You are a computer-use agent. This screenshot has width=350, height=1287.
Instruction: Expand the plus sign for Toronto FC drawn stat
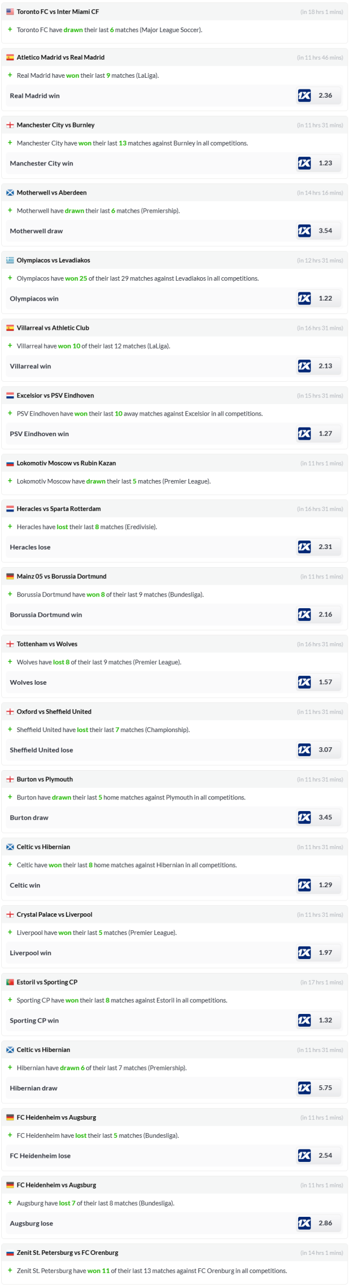pyautogui.click(x=10, y=30)
